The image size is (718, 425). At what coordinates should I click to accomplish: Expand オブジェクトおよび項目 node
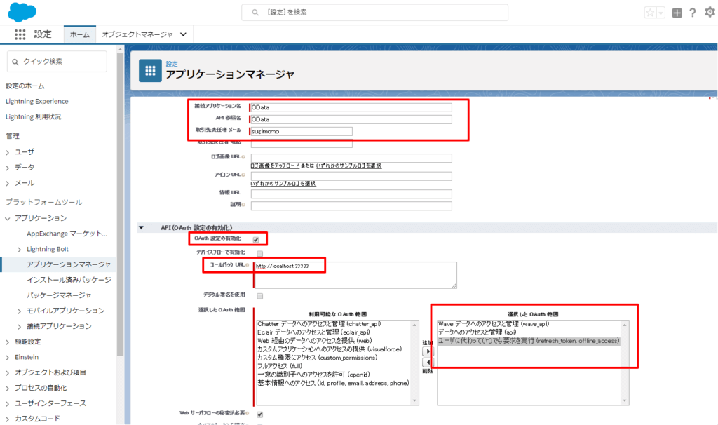click(7, 373)
